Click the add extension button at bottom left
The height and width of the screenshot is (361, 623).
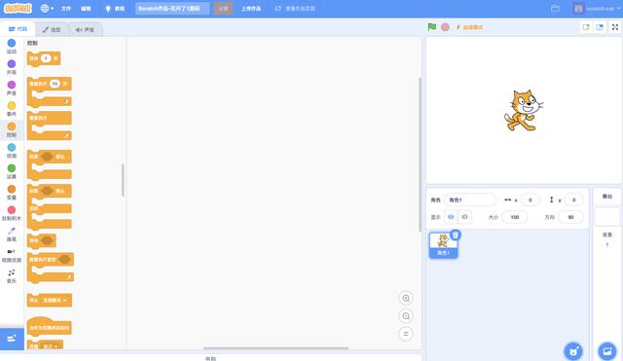tap(12, 339)
